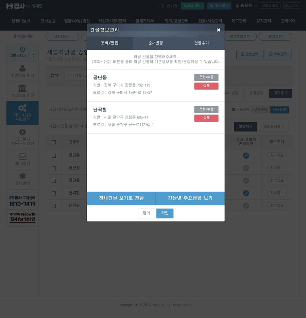Close the 건물정보관리 dialog with X
The width and height of the screenshot is (306, 318).
[x=219, y=30]
